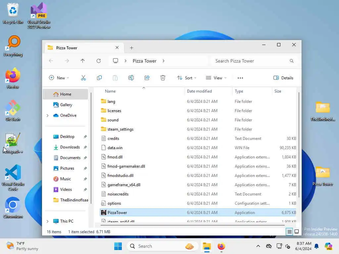Open the New dropdown menu

coord(59,78)
